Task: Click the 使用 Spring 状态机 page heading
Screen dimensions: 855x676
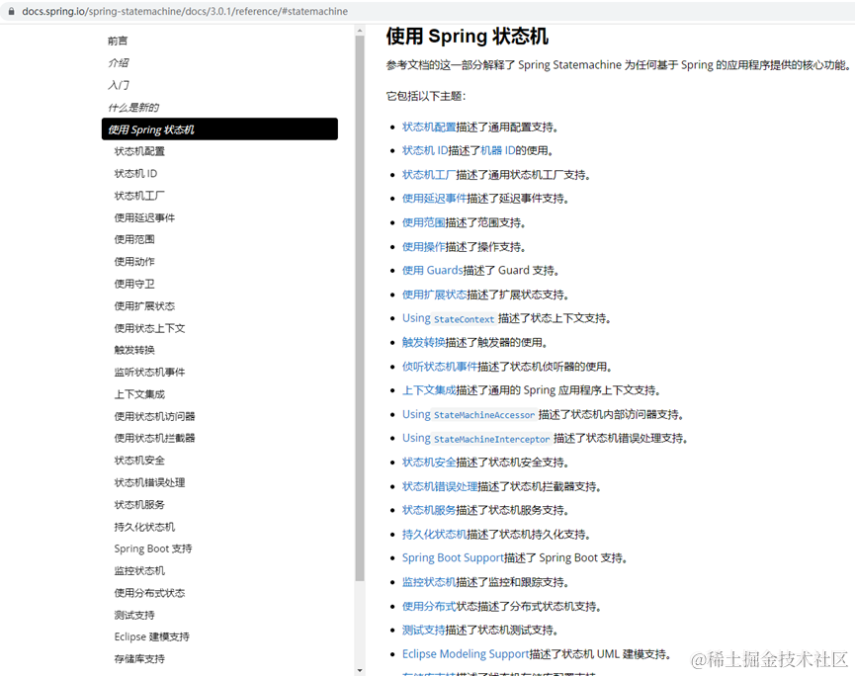Action: 468,37
